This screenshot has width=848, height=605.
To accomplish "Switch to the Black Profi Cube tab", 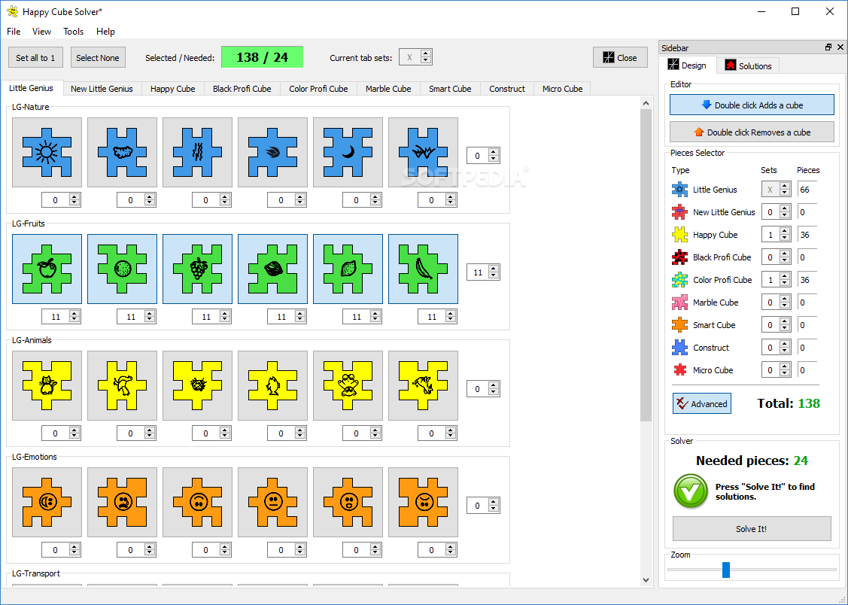I will coord(242,89).
